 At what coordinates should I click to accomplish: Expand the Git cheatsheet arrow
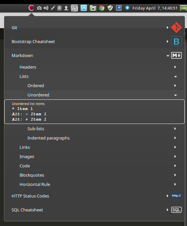pos(167,28)
